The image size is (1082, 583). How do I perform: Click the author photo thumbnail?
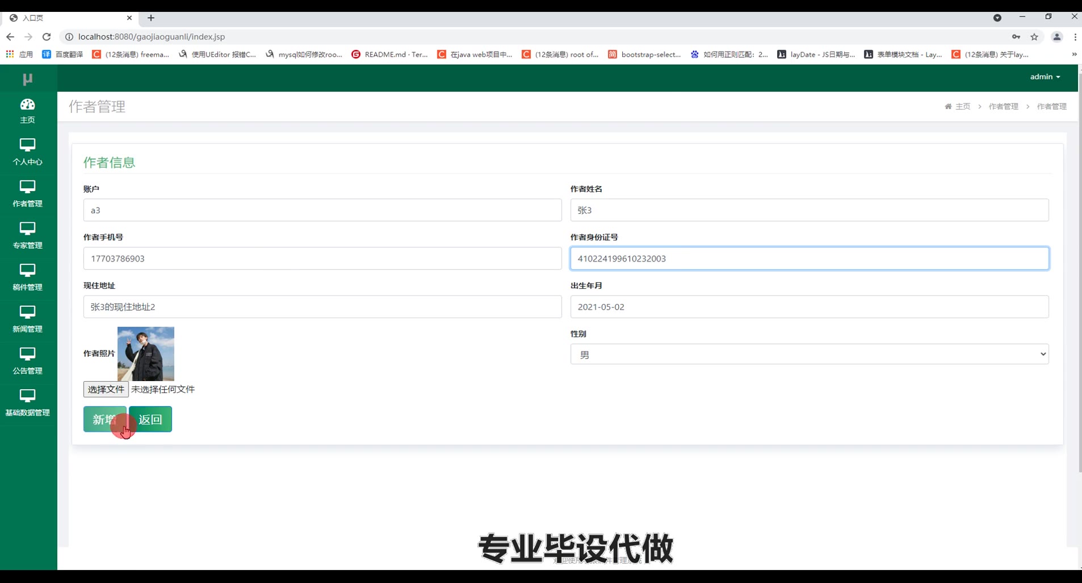click(x=146, y=353)
